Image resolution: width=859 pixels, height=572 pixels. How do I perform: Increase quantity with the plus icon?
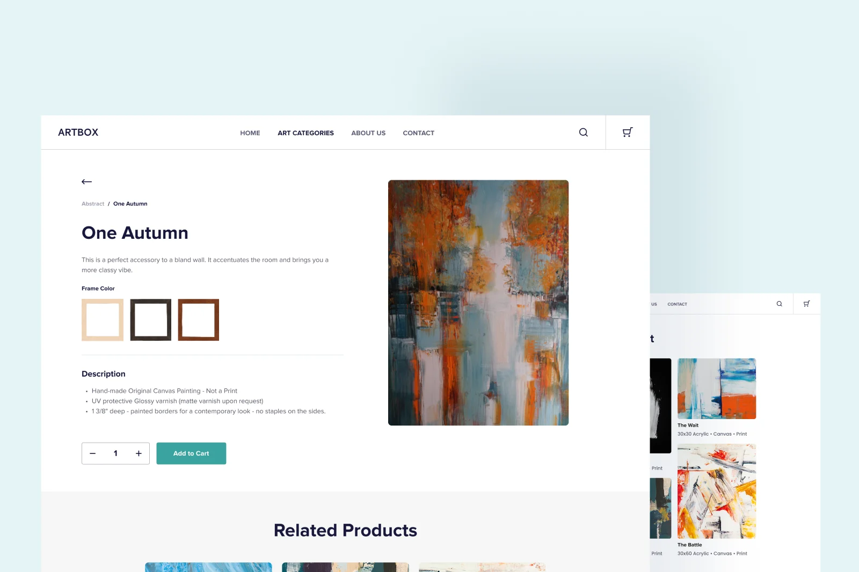(x=139, y=453)
